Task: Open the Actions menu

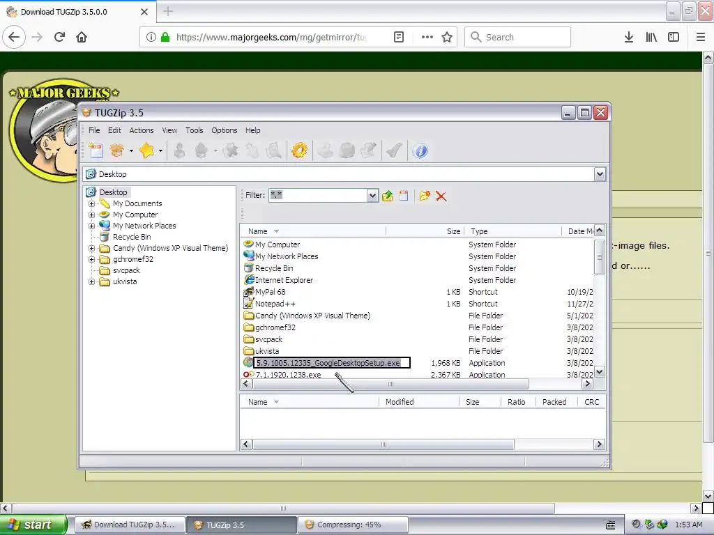Action: click(141, 130)
